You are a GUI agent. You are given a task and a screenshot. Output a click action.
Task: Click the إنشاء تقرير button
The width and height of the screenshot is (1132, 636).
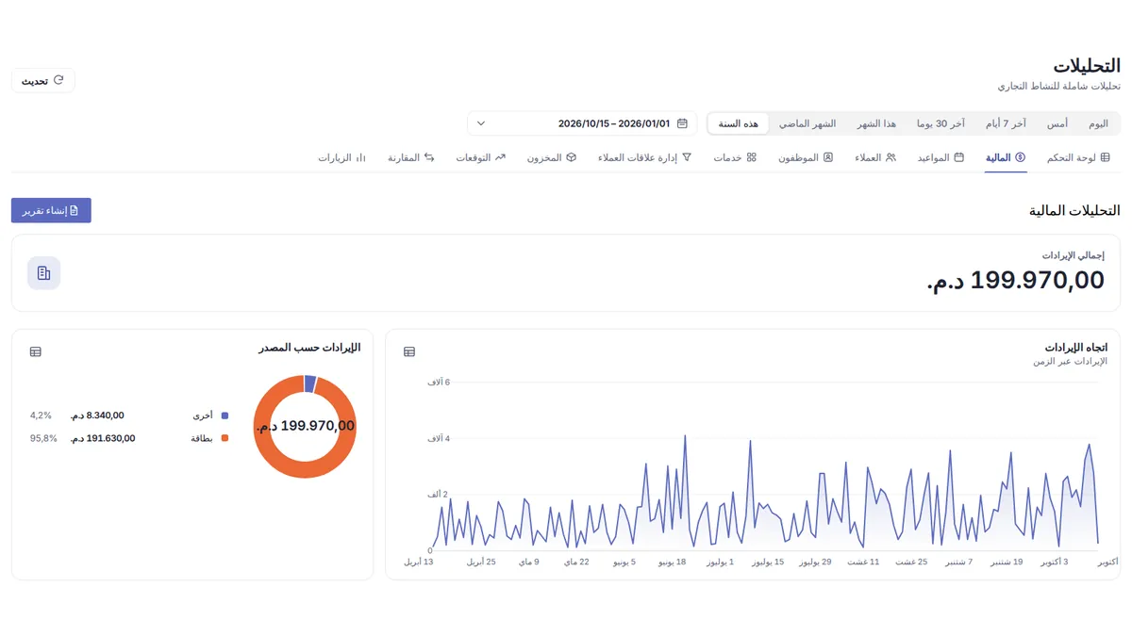click(x=51, y=210)
